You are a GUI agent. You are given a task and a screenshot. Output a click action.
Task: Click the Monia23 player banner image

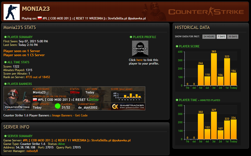coord(74,99)
